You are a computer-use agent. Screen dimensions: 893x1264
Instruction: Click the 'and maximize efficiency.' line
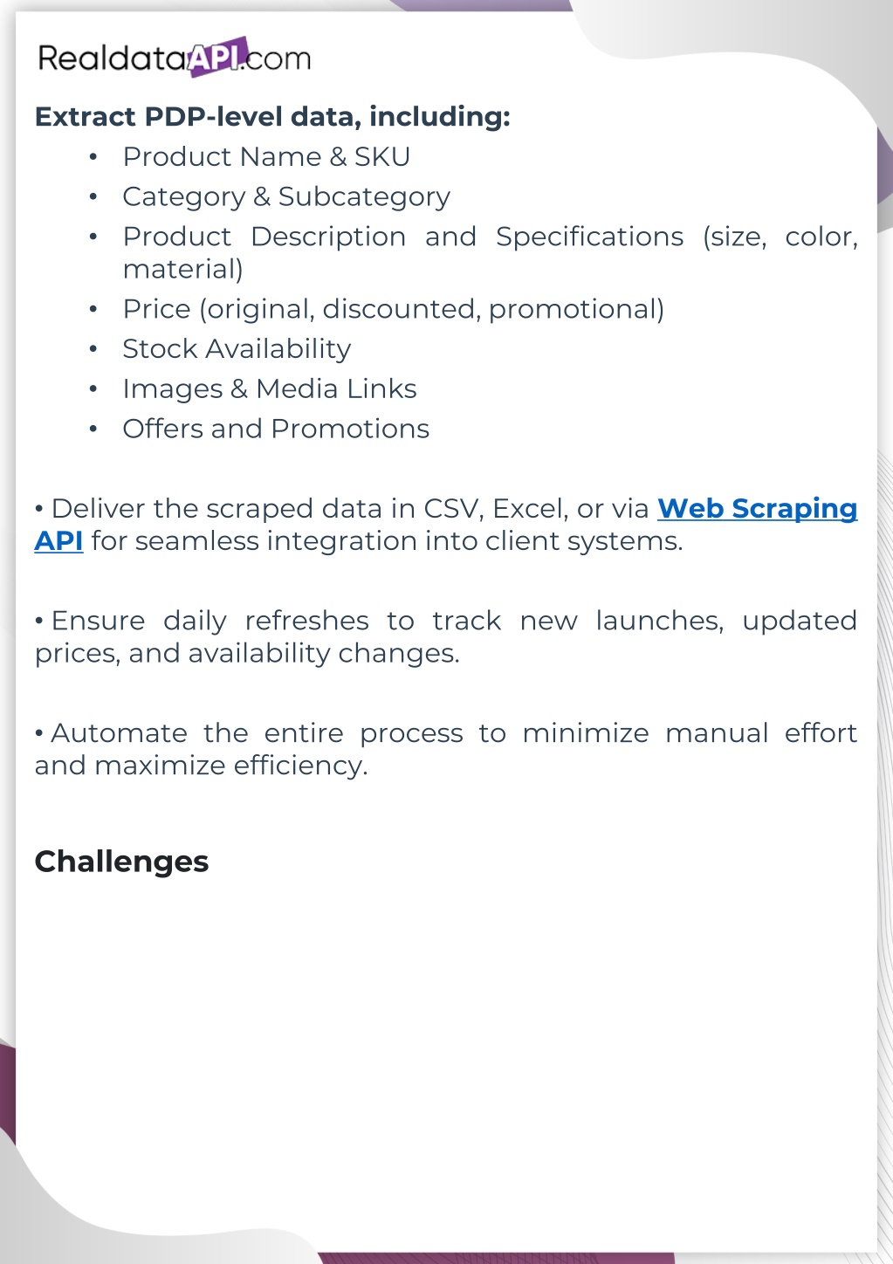click(201, 766)
